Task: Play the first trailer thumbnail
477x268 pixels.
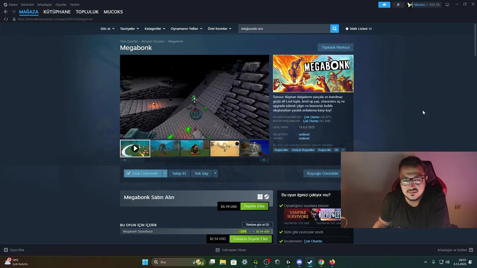Action: pyautogui.click(x=135, y=149)
